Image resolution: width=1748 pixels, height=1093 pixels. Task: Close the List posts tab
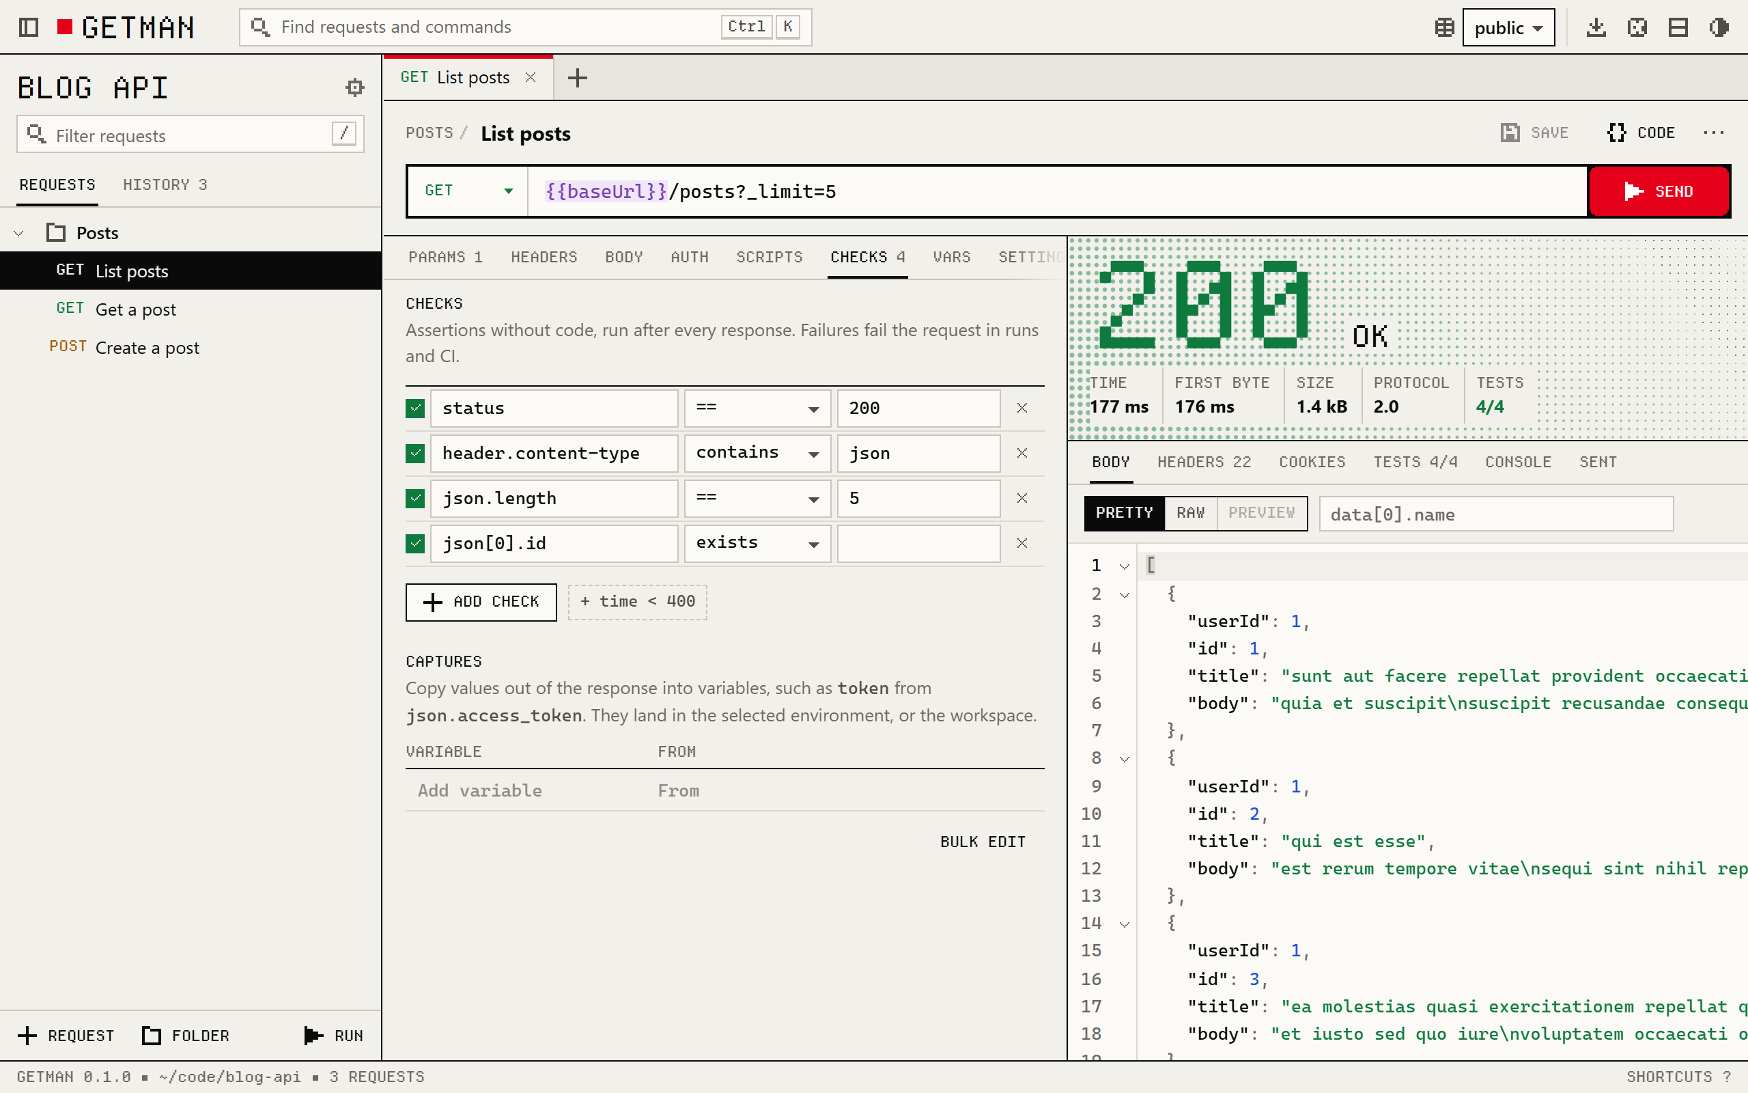[x=530, y=77]
